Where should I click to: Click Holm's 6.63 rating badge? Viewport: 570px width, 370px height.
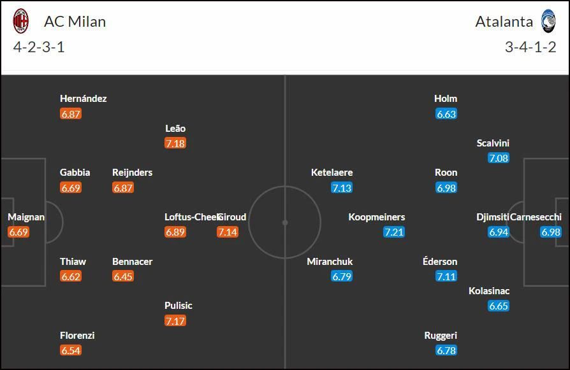[446, 114]
